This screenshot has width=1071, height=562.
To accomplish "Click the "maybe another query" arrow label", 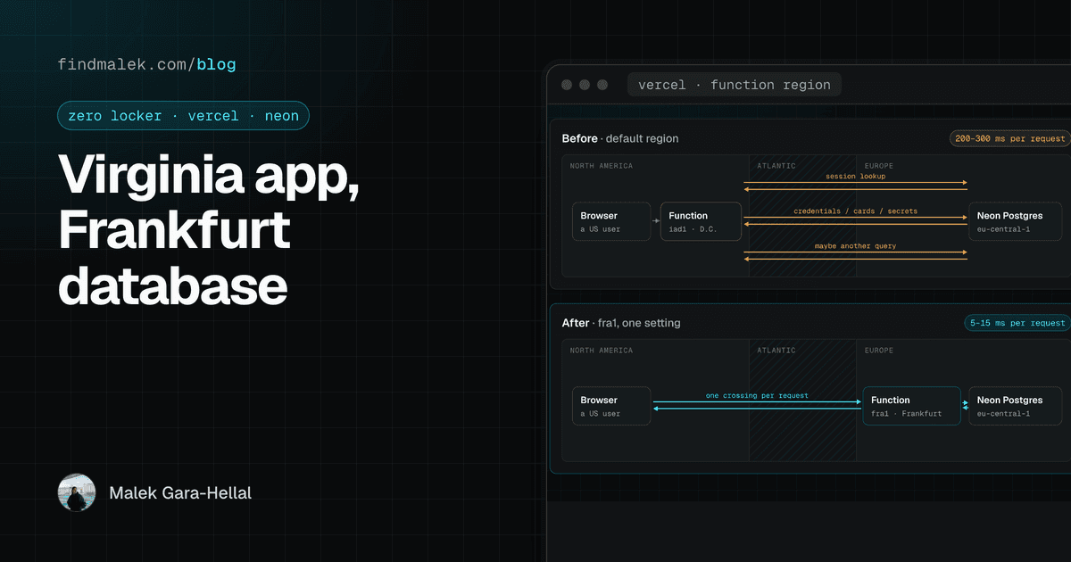I will [855, 245].
